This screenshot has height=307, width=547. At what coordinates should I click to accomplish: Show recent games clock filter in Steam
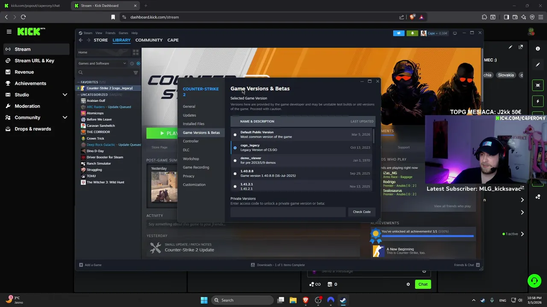[132, 64]
